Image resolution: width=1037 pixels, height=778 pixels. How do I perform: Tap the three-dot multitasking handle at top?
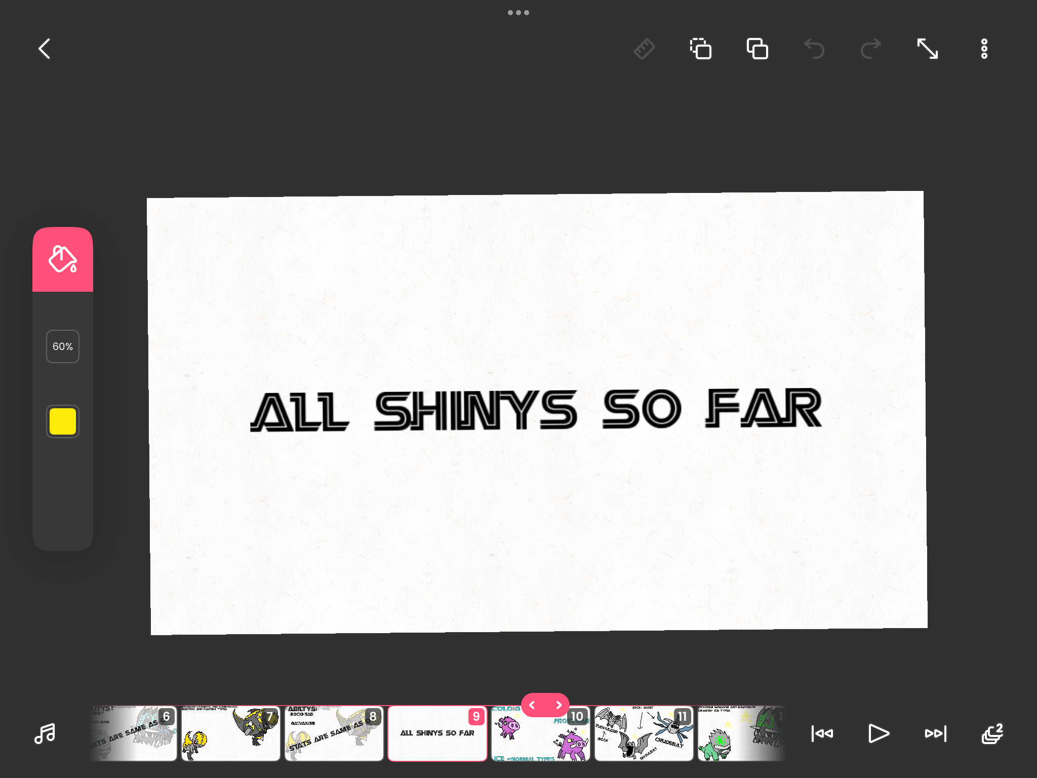tap(518, 13)
